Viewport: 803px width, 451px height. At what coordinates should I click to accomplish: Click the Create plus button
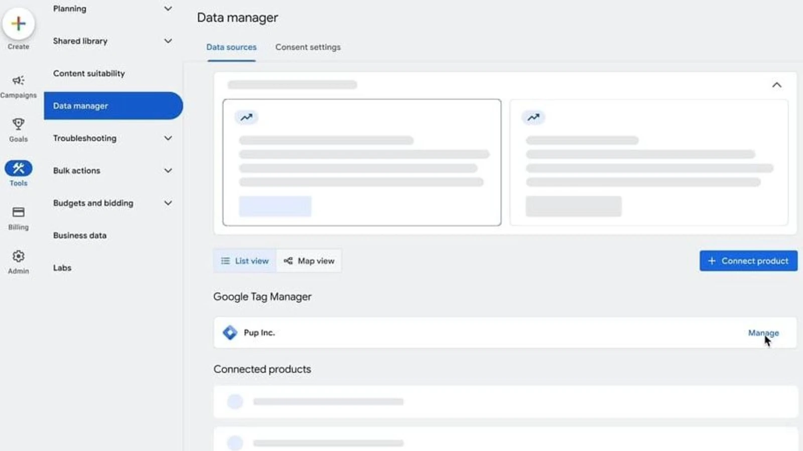click(x=19, y=24)
